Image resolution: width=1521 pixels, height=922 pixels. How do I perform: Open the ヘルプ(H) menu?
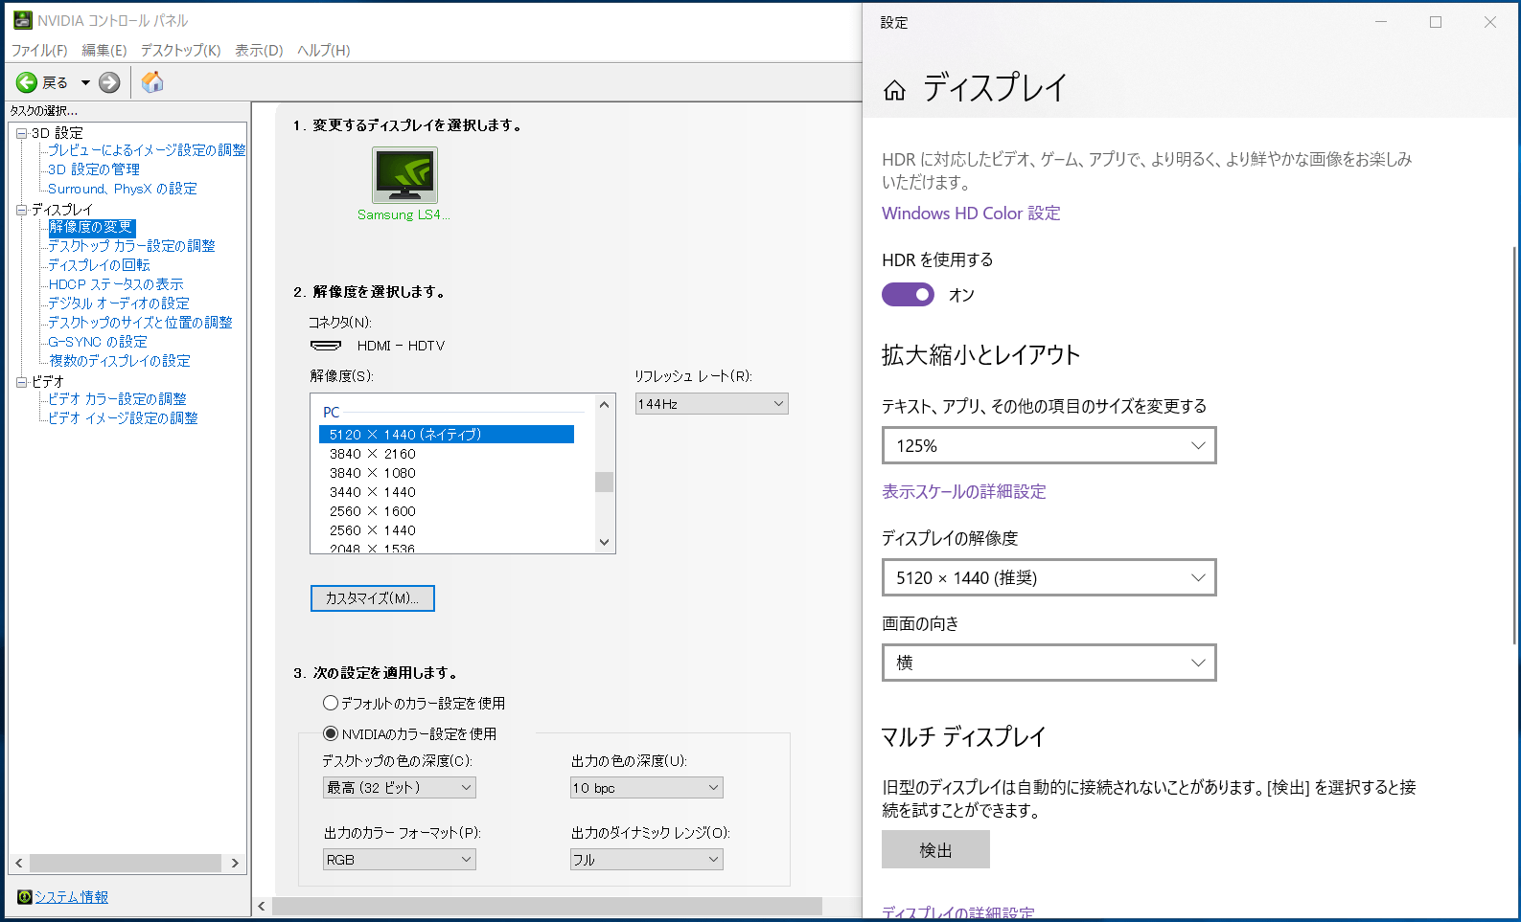[x=324, y=50]
